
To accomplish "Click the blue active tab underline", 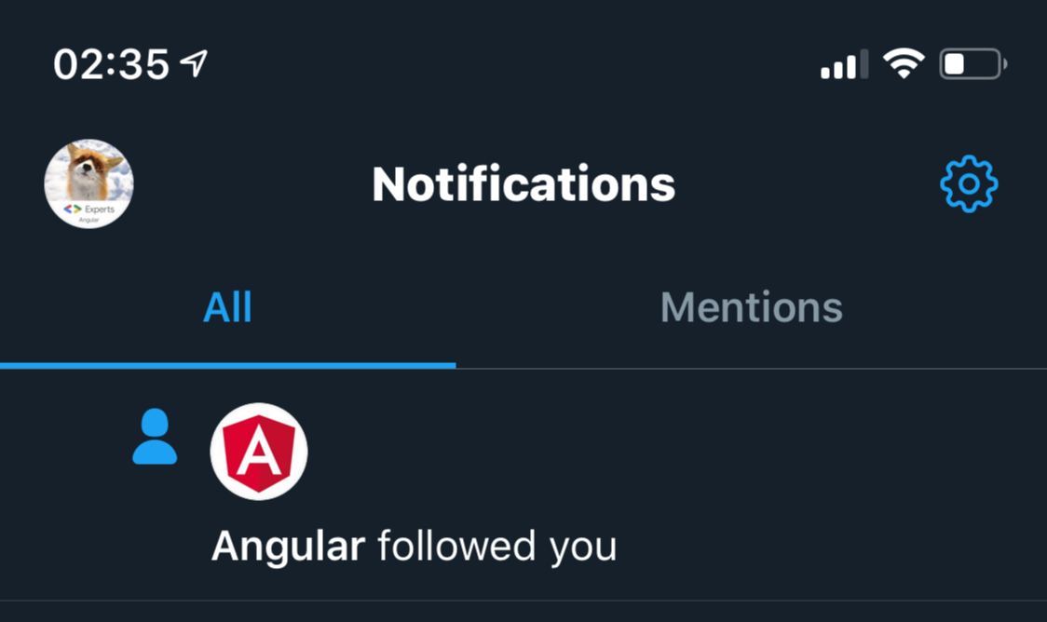I will click(227, 365).
